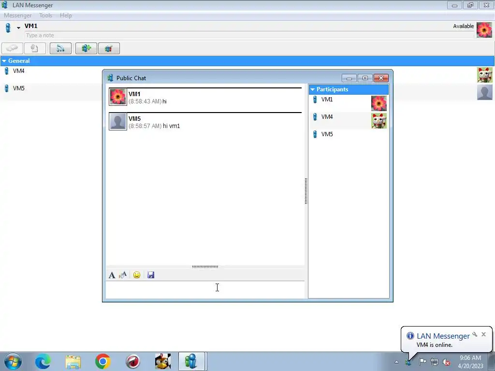The height and width of the screenshot is (371, 495).
Task: Collapse the General group
Action: point(4,61)
